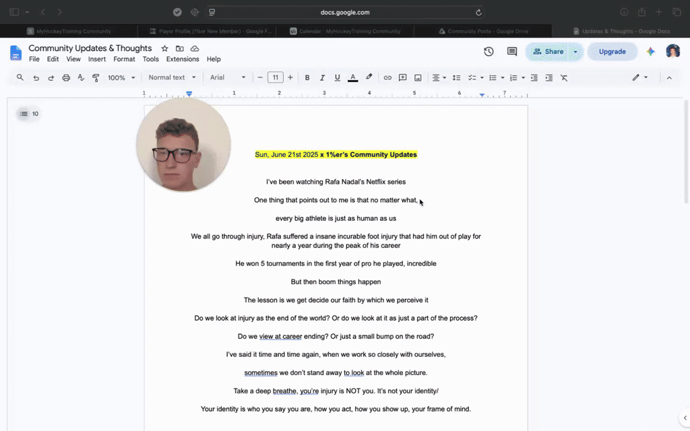
Task: Collapse the menus with the chevron
Action: click(x=669, y=78)
